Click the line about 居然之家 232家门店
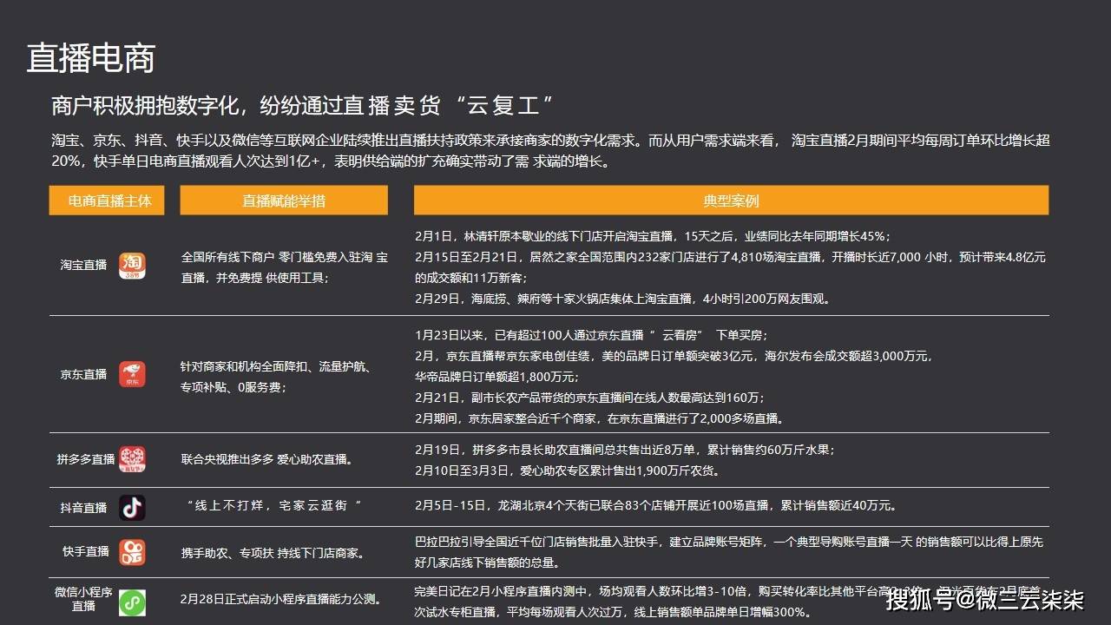The height and width of the screenshot is (625, 1111). coord(730,258)
